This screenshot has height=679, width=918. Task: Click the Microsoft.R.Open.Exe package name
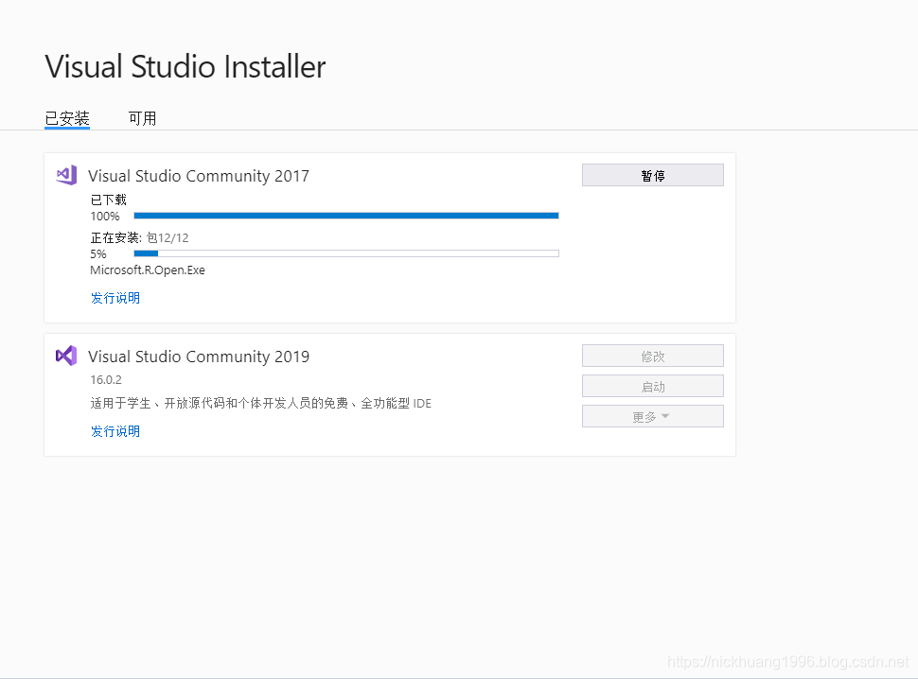pyautogui.click(x=148, y=270)
